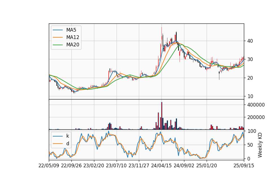Click the volume axis value 200000
Image resolution: width=271 pixels, height=195 pixels.
pyautogui.click(x=256, y=117)
